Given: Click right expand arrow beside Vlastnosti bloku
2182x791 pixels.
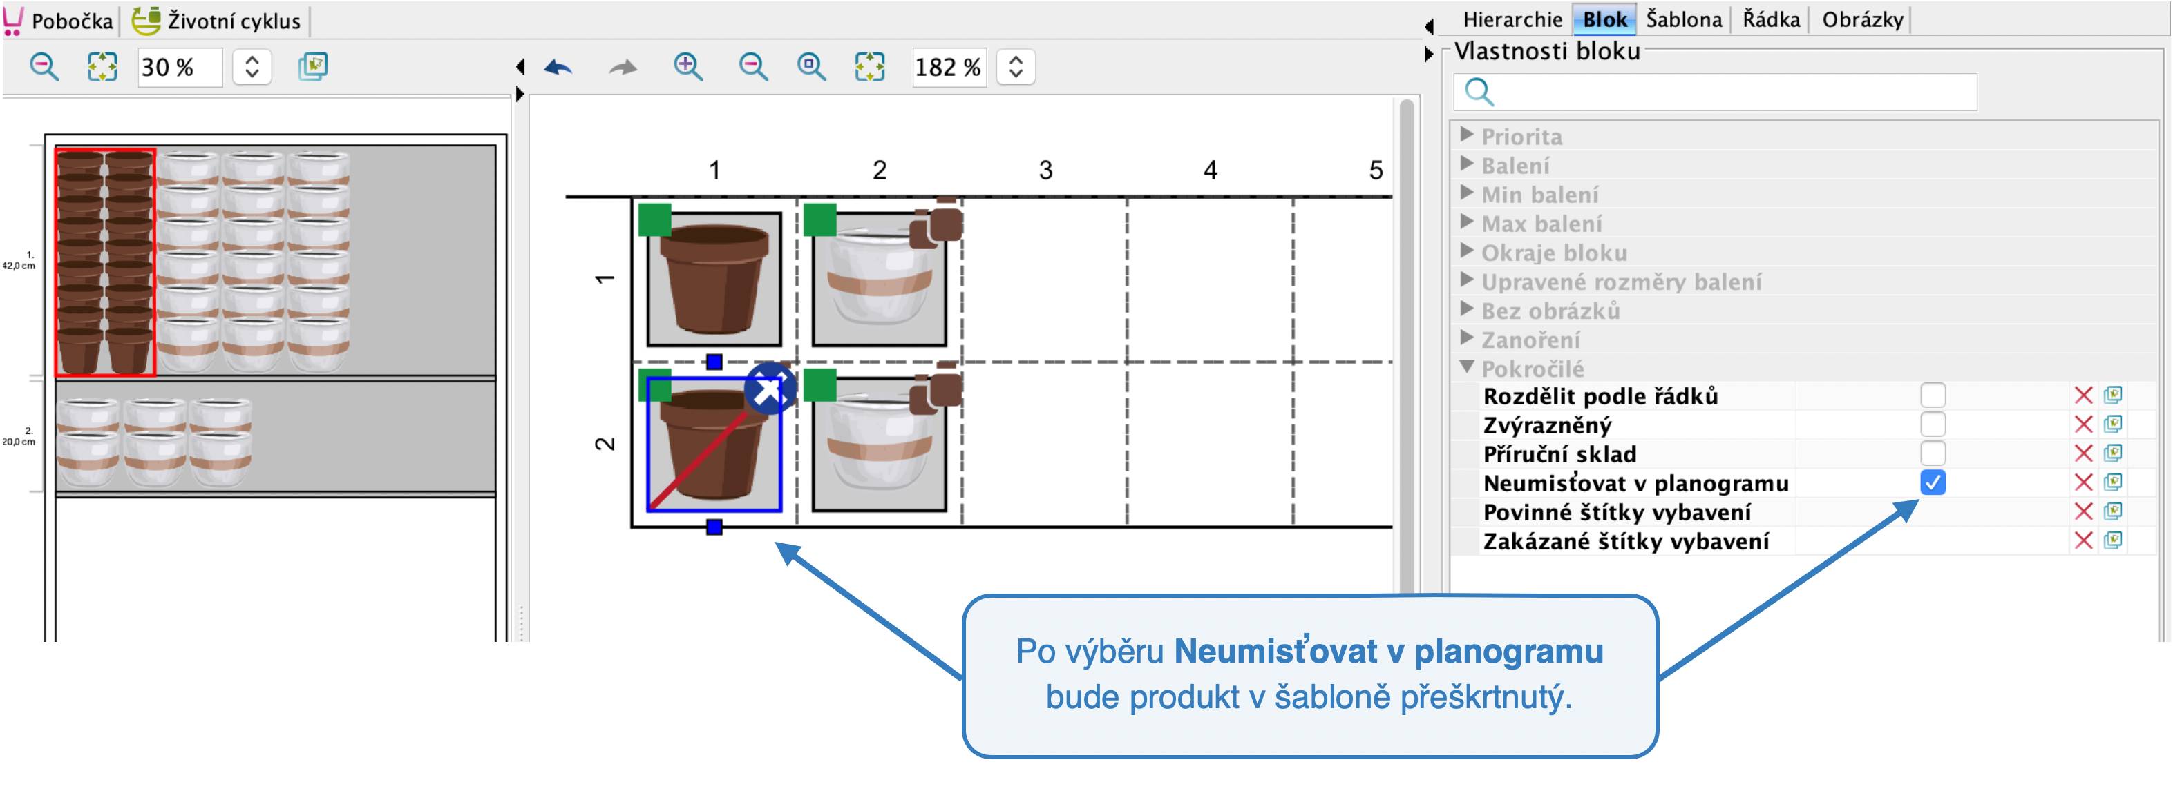Looking at the screenshot, I should pos(1429,54).
